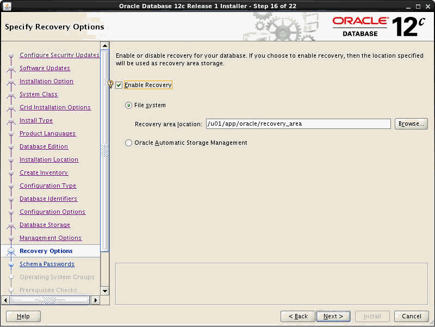Click the step icon beside System Class
Viewport: 435px width, 327px height.
pyautogui.click(x=11, y=94)
